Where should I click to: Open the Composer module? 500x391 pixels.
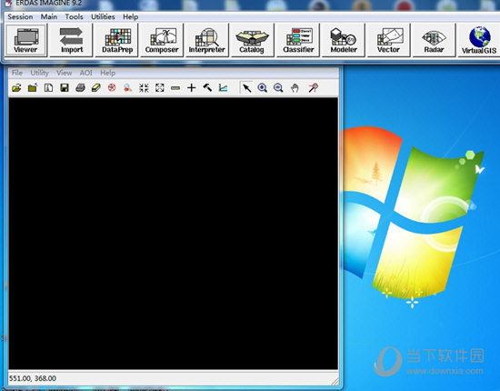click(162, 40)
